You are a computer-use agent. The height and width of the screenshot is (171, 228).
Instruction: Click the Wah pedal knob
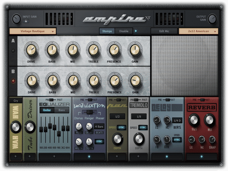pyautogui.click(x=16, y=127)
